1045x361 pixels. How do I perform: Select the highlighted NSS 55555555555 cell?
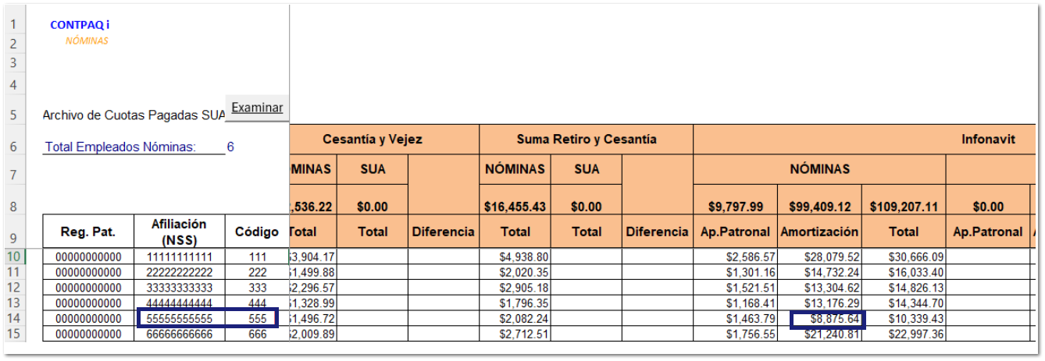tap(180, 319)
